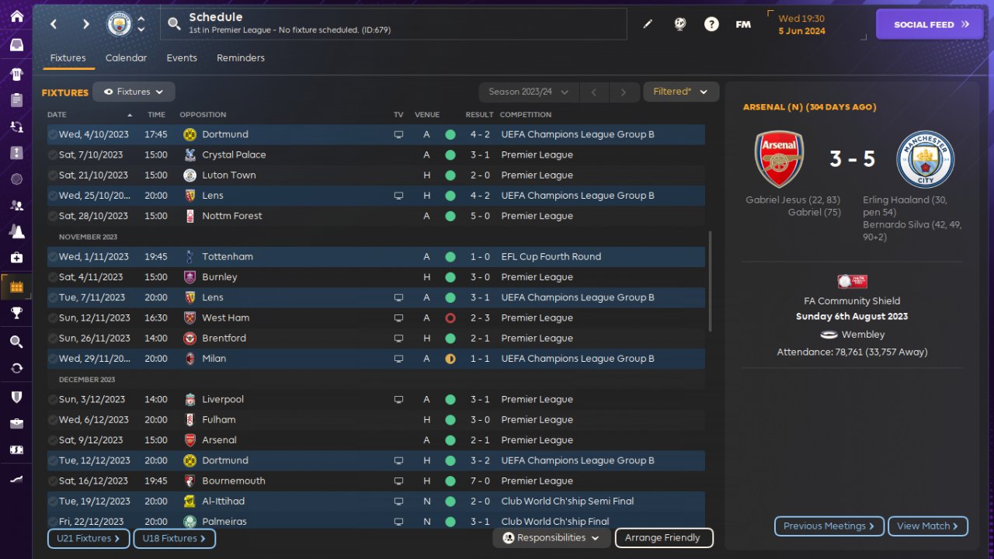Click the View Match button

[x=927, y=526]
